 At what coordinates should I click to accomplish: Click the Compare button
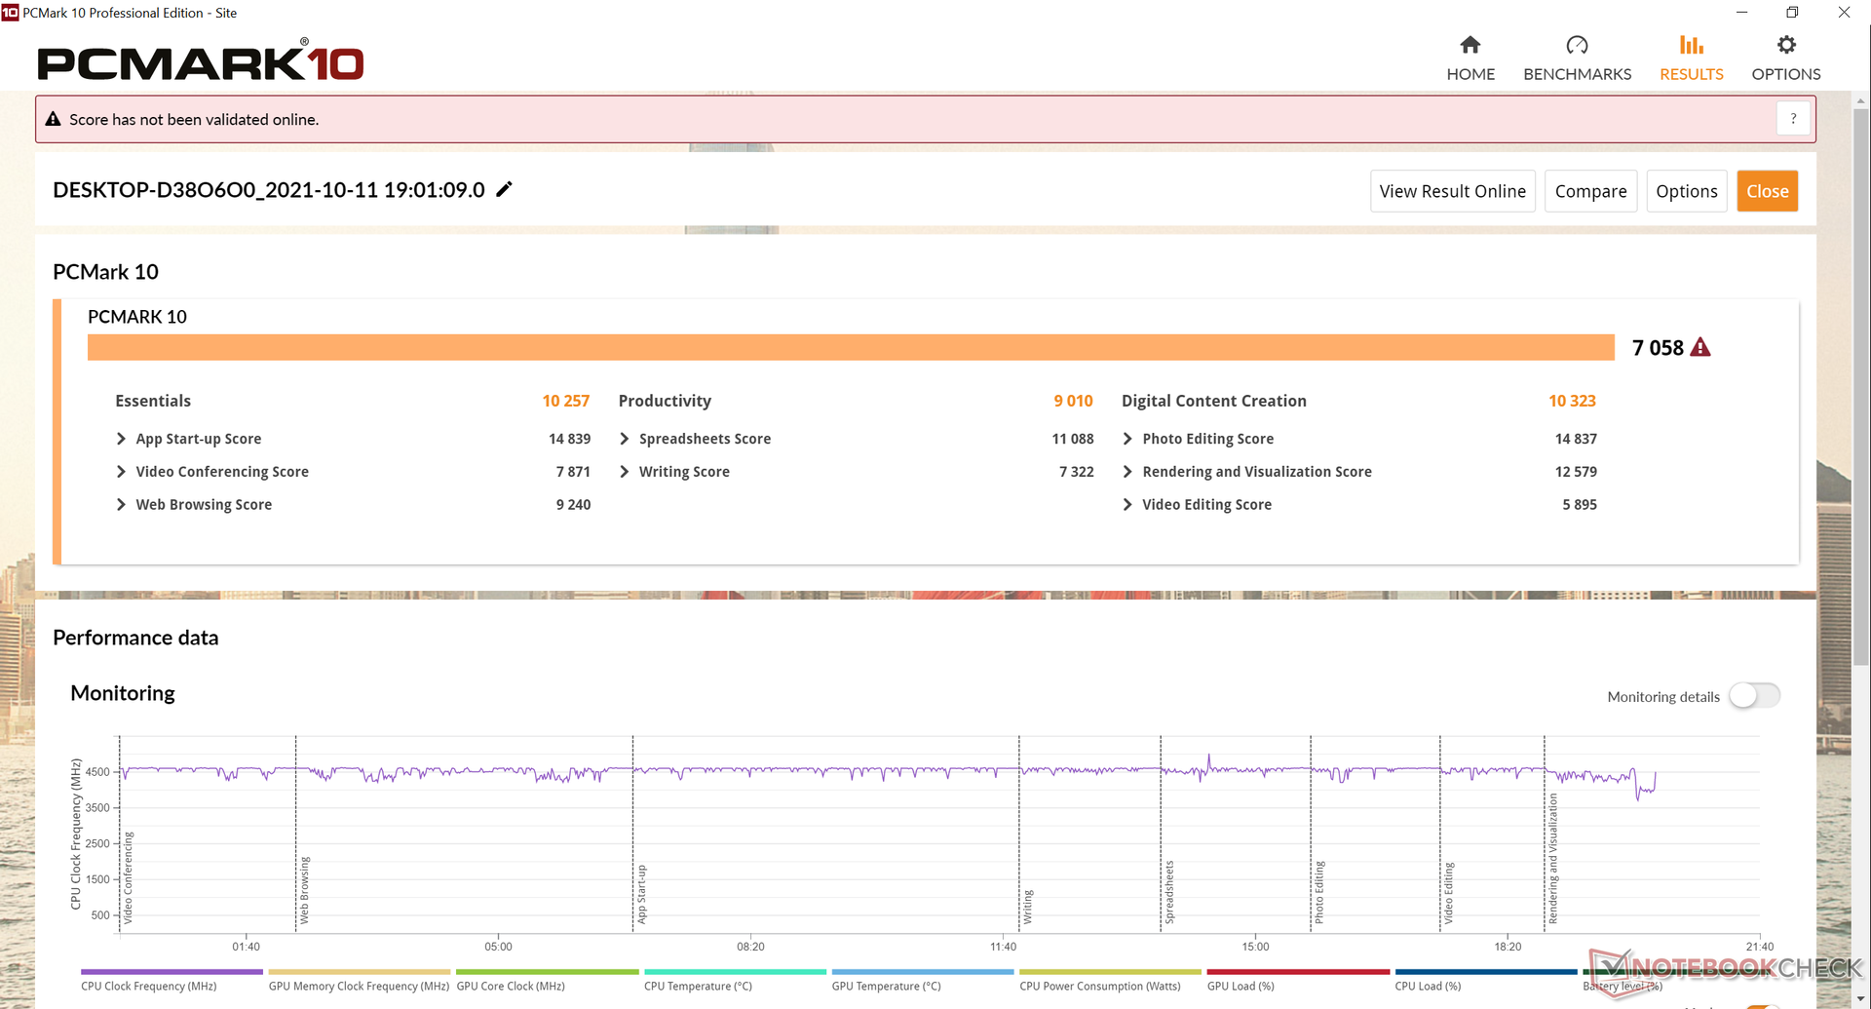pyautogui.click(x=1590, y=191)
